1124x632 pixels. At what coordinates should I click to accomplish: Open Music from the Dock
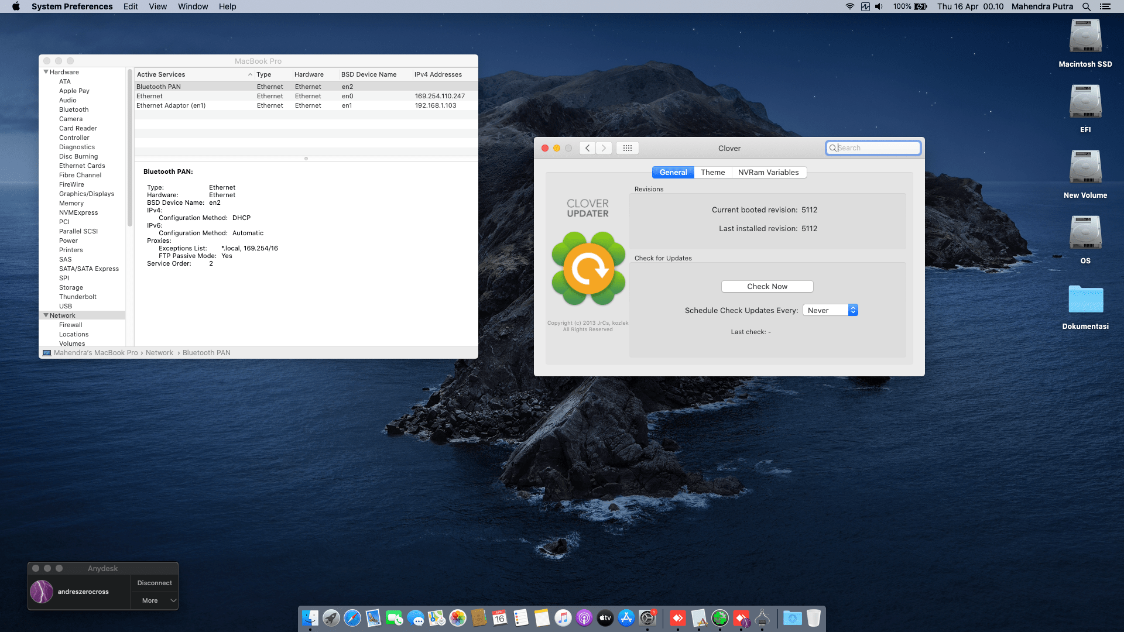click(x=563, y=618)
